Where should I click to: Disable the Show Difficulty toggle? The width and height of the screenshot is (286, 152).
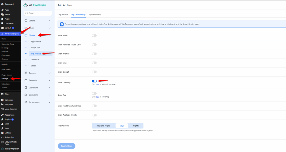click(x=94, y=81)
